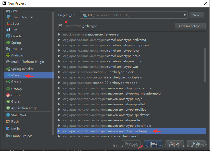Click the J2ME project icon
210x151 pixels.
[8, 30]
